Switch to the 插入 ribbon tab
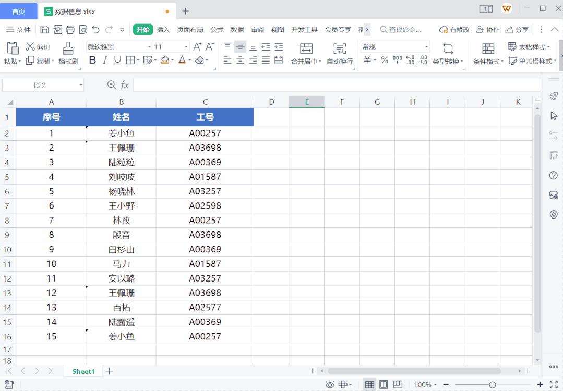Viewport: 563px width, 391px height. [163, 30]
